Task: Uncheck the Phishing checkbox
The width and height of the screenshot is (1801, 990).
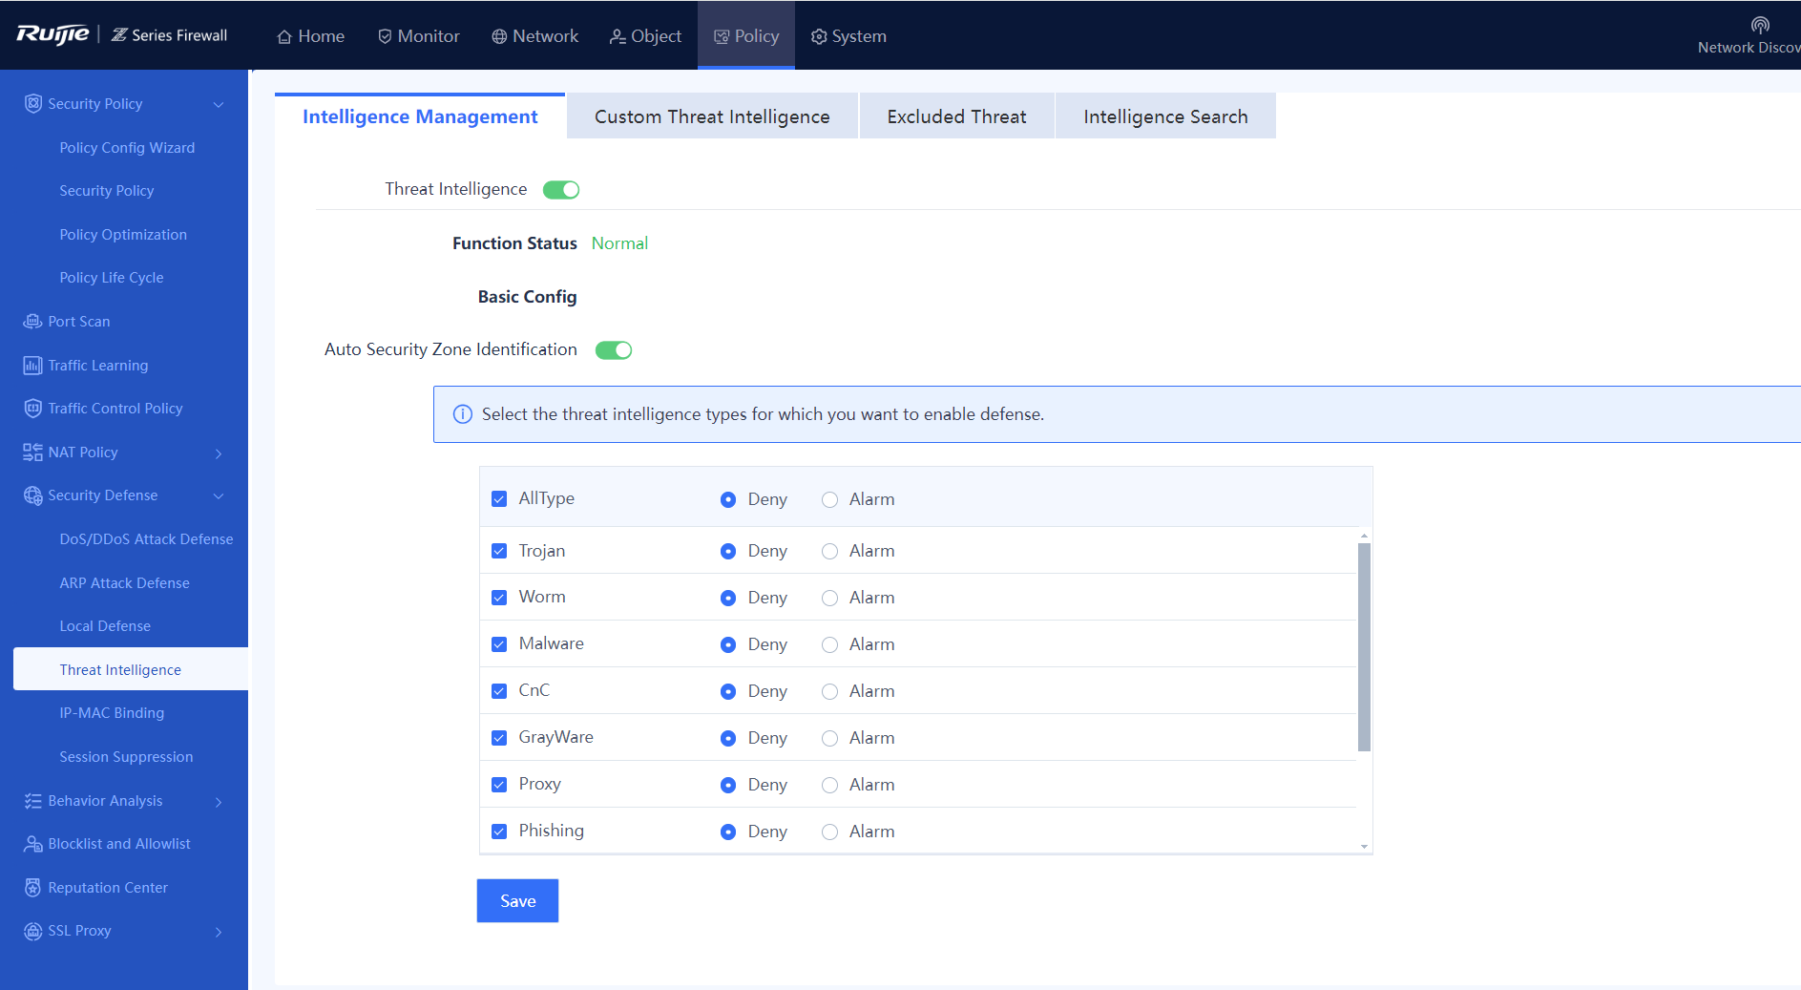Action: pyautogui.click(x=499, y=832)
